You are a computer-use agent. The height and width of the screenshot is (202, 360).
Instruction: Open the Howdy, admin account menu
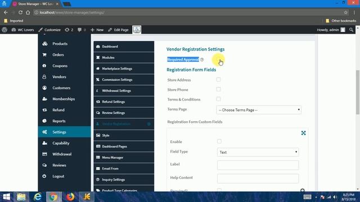click(331, 30)
